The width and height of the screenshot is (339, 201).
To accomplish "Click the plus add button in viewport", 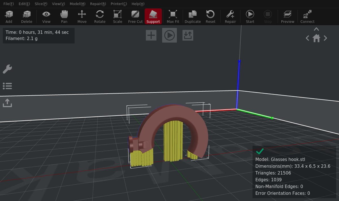I will [x=151, y=35].
